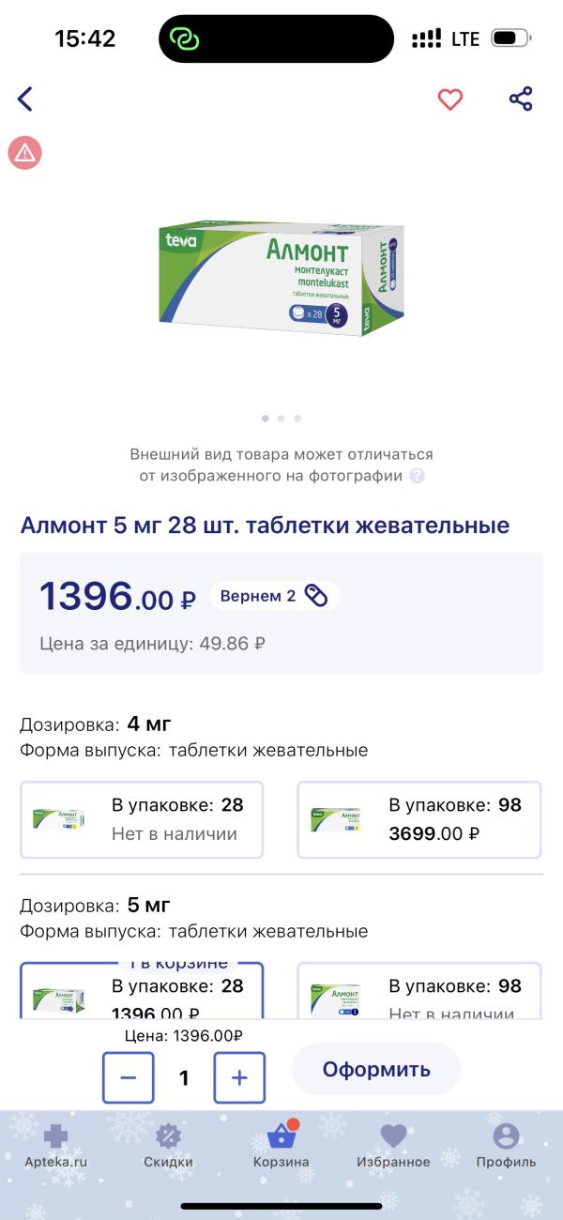Increase quantity with plus button
Image resolution: width=563 pixels, height=1220 pixels.
pyautogui.click(x=239, y=1077)
